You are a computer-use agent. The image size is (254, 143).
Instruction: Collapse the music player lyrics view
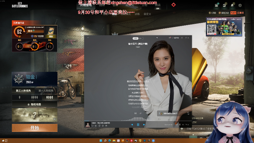pyautogui.click(x=88, y=37)
